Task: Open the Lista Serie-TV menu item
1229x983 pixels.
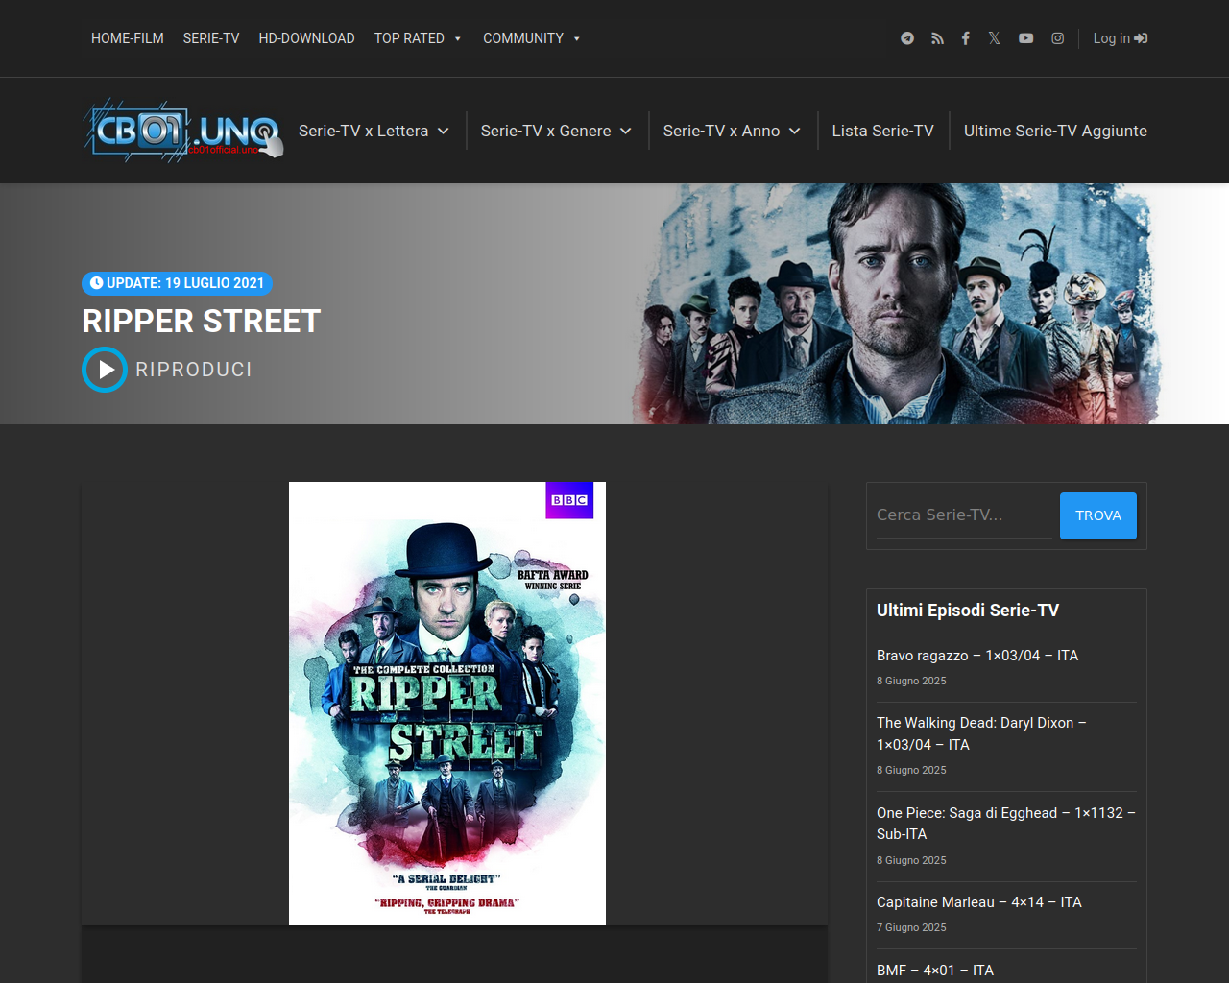Action: [x=882, y=131]
